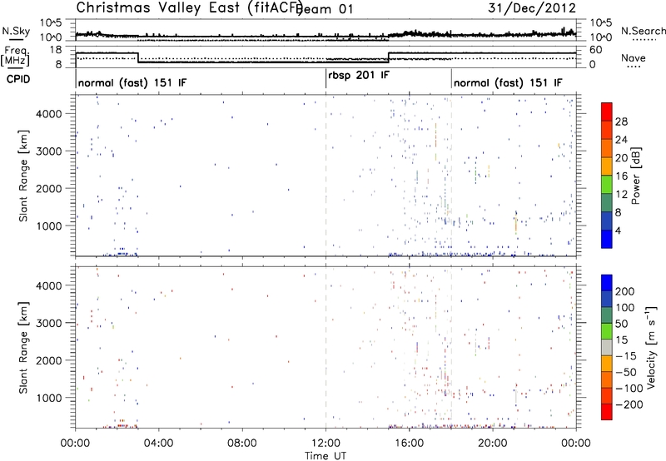Click the '28' Power colorbar tick label
The height and width of the screenshot is (461, 666).
pos(621,121)
